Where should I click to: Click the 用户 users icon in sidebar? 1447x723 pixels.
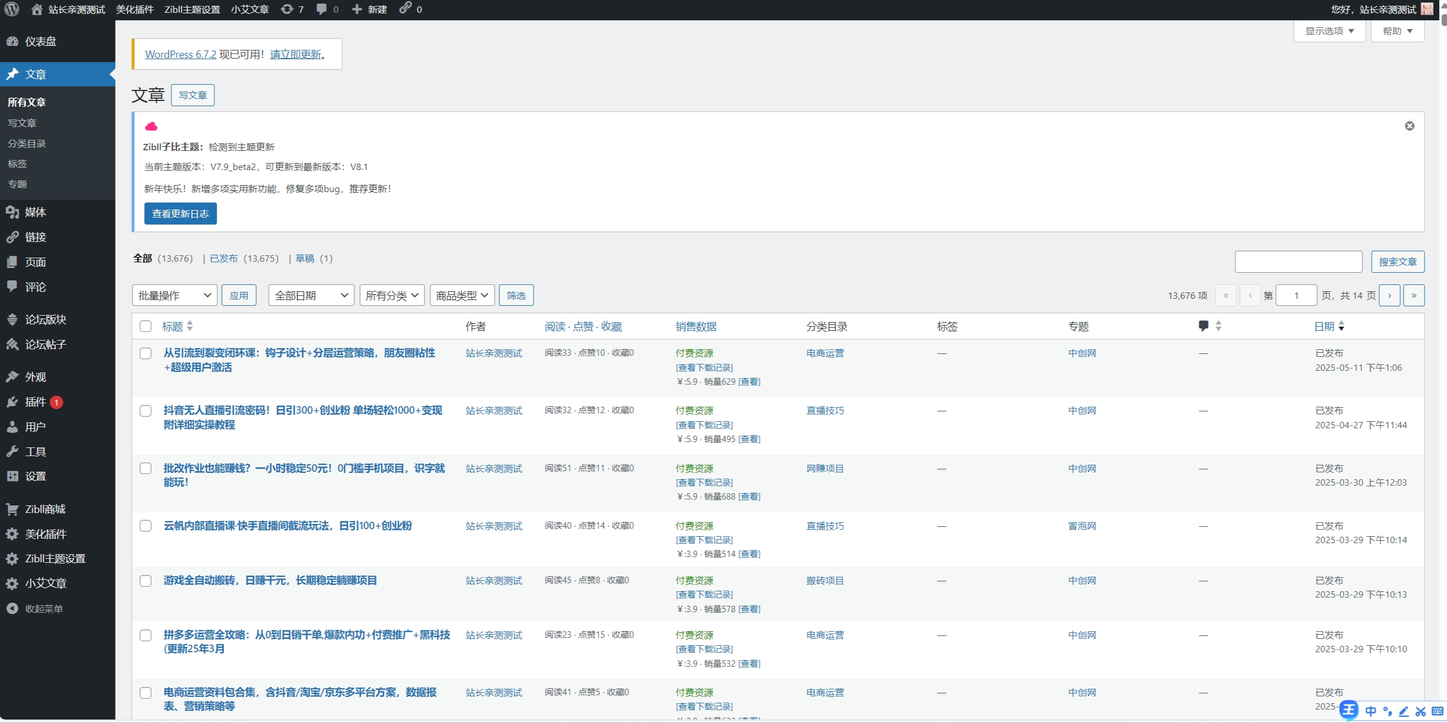click(12, 427)
